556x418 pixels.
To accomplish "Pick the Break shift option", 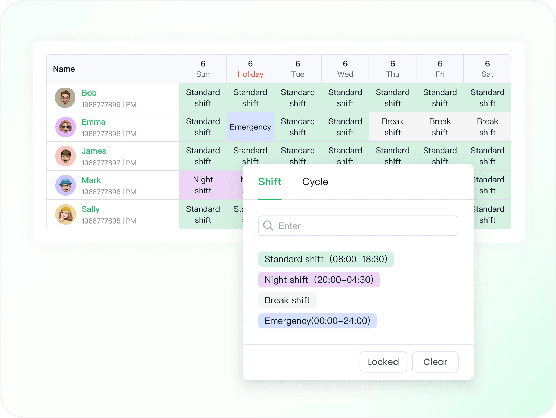I will (287, 300).
